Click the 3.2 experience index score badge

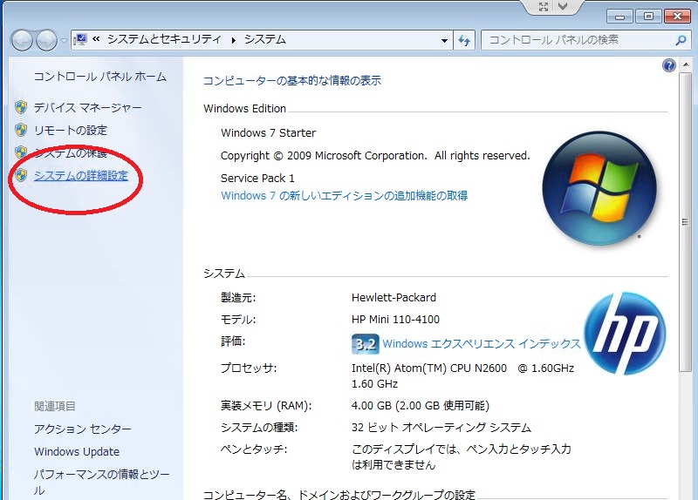(x=365, y=344)
